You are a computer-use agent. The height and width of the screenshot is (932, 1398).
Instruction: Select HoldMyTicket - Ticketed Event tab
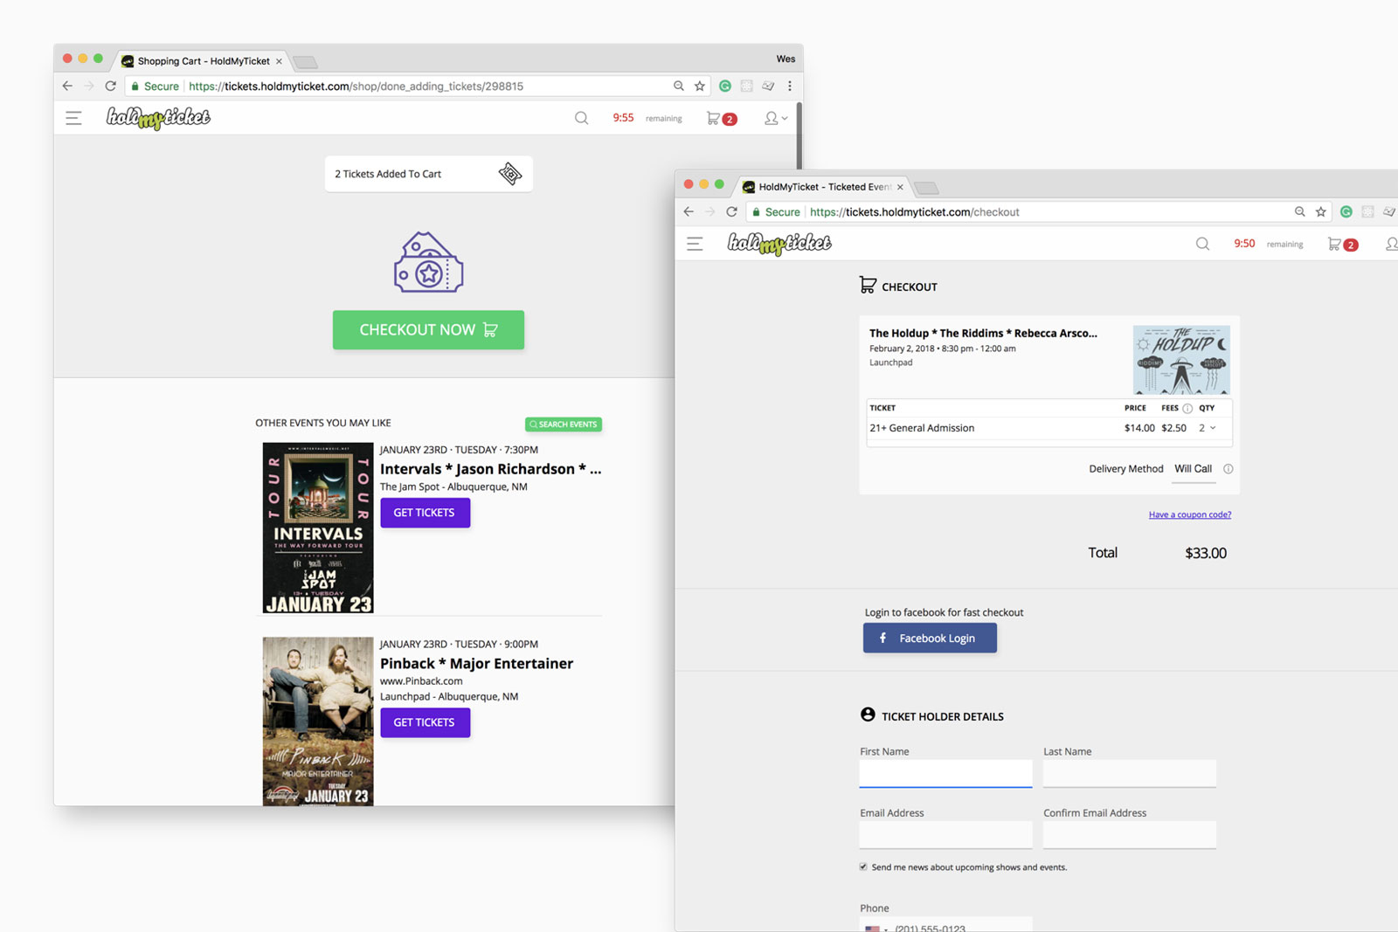825,187
